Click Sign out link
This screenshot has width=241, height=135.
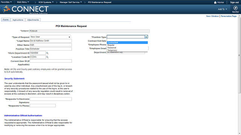click(x=234, y=2)
